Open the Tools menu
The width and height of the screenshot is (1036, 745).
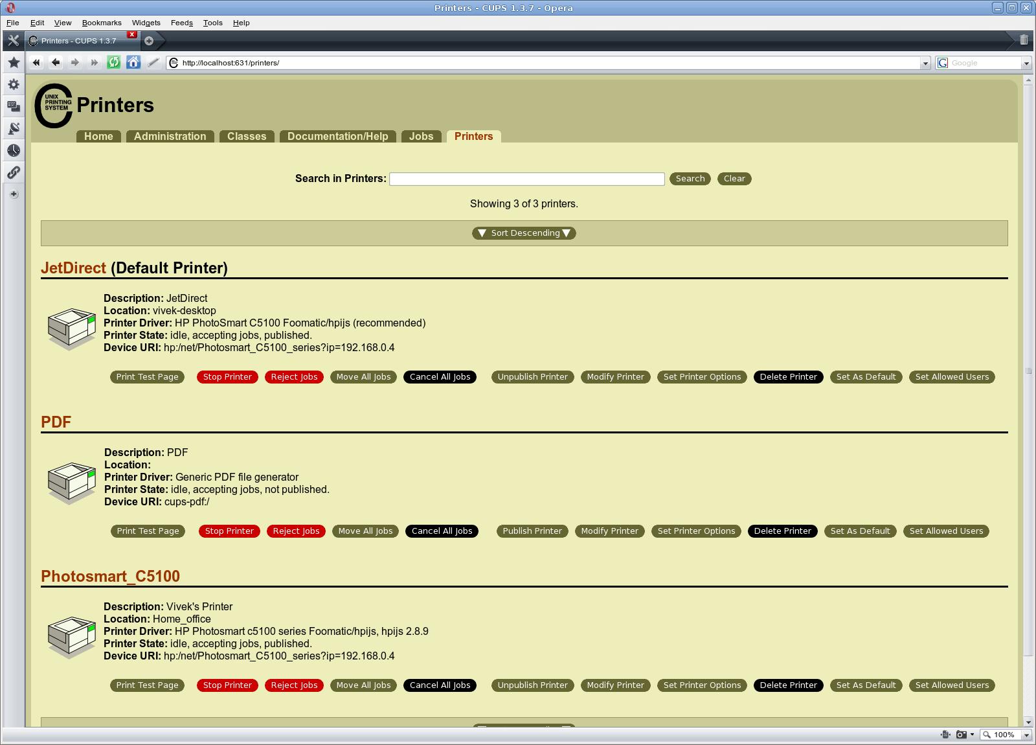(213, 23)
